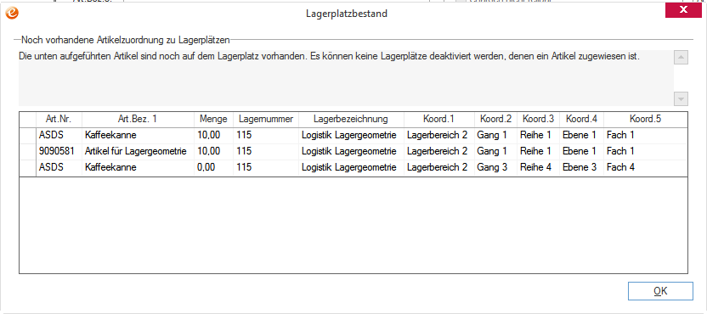Click the info text scroll down arrow
The height and width of the screenshot is (314, 707).
681,98
